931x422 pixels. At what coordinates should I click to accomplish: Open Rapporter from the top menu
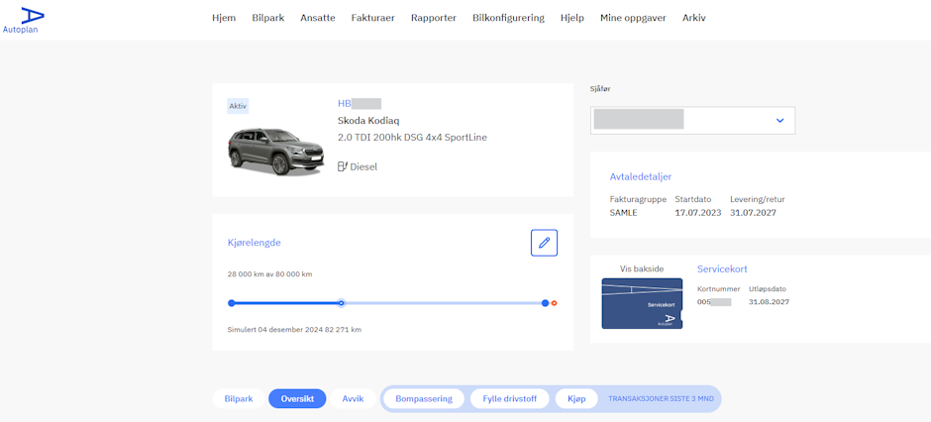434,18
